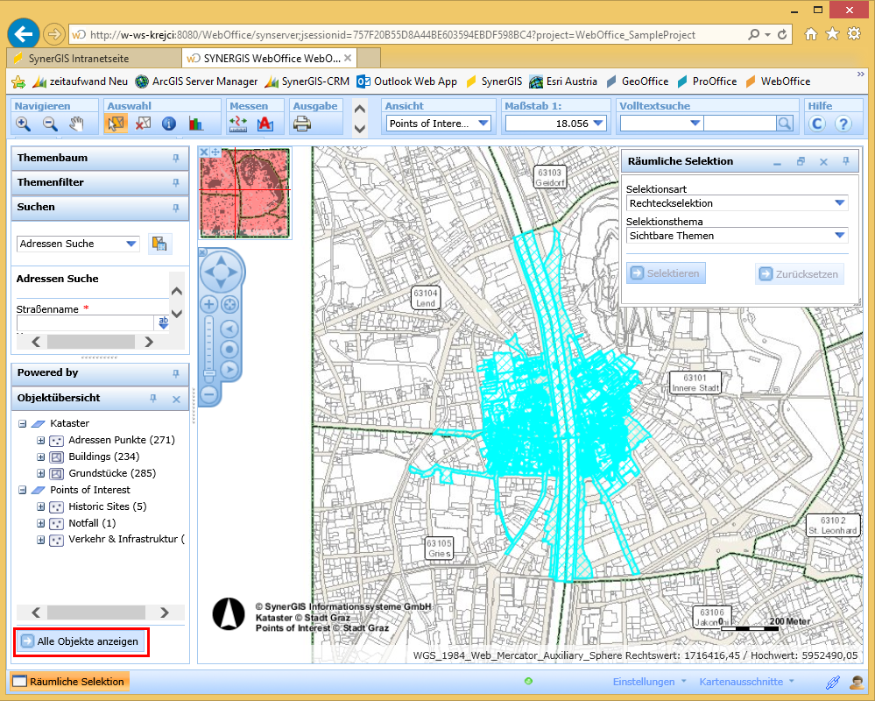Click the full extent button on map navigator
Screen dimensions: 875x701
click(230, 305)
